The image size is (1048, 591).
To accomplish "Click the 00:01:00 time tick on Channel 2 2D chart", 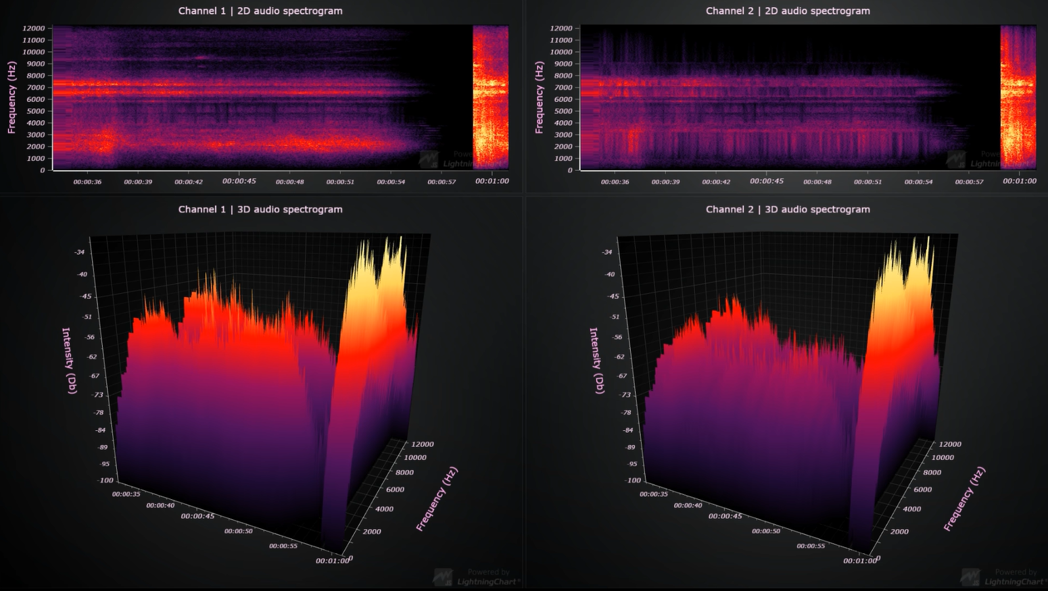I will point(1019,181).
